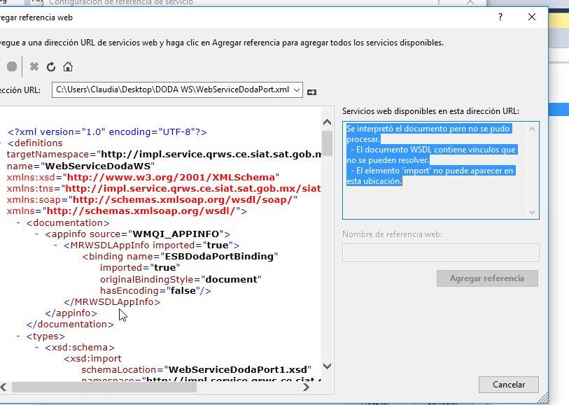Click the closing /MRWSDLAppInfo tag
The width and height of the screenshot is (569, 405).
112,301
